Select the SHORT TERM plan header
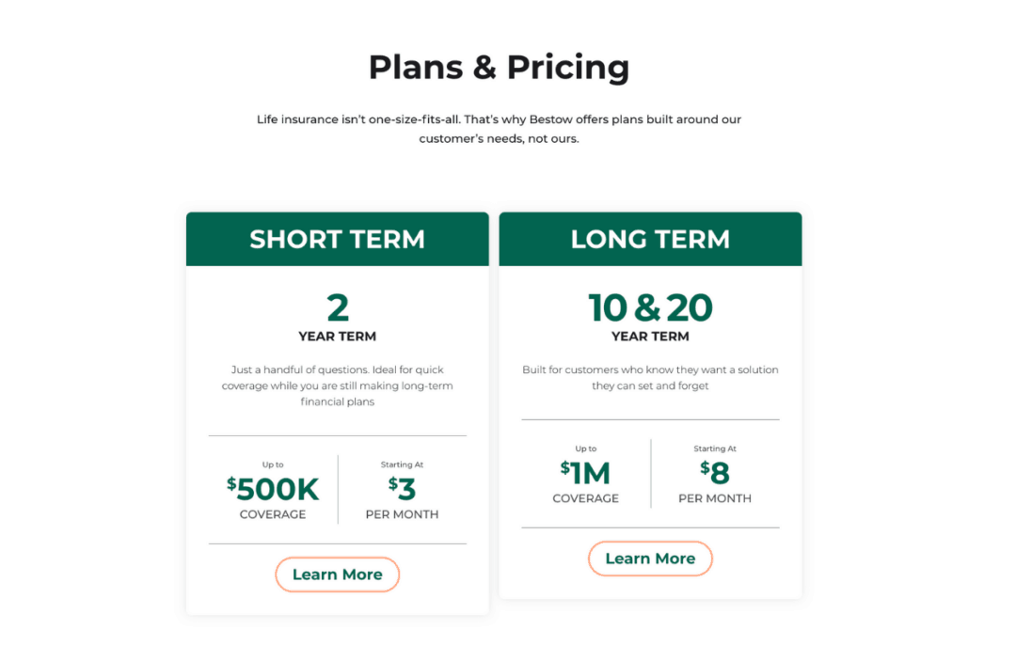This screenshot has width=1016, height=645. [337, 239]
